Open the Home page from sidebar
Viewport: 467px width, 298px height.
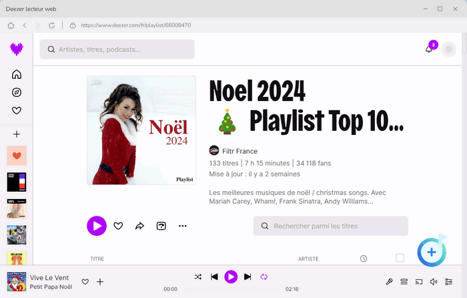click(x=17, y=74)
